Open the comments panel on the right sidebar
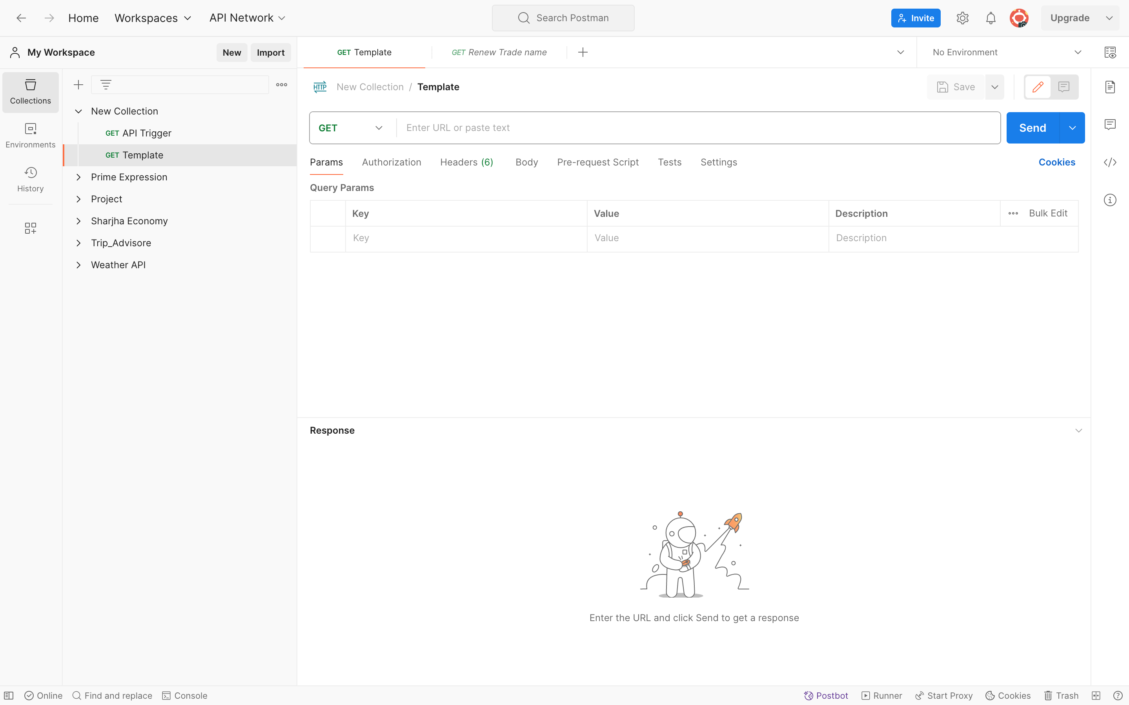 (x=1110, y=124)
